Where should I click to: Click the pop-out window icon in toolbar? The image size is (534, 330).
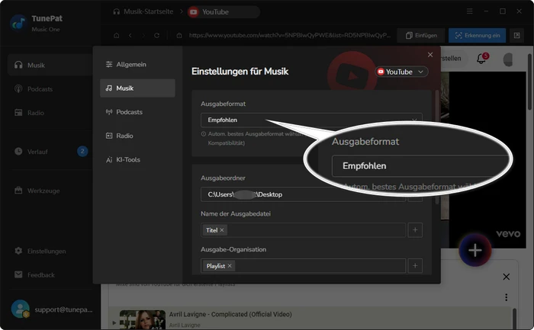pyautogui.click(x=516, y=35)
